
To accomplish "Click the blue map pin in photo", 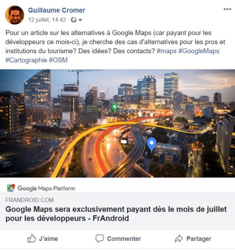I will 152,145.
